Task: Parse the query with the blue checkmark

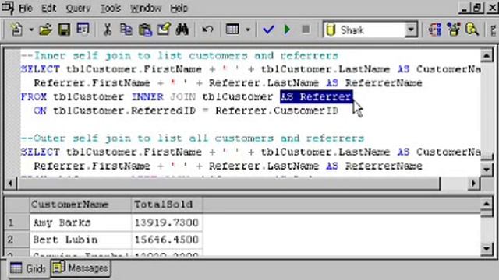Action: coord(268,30)
